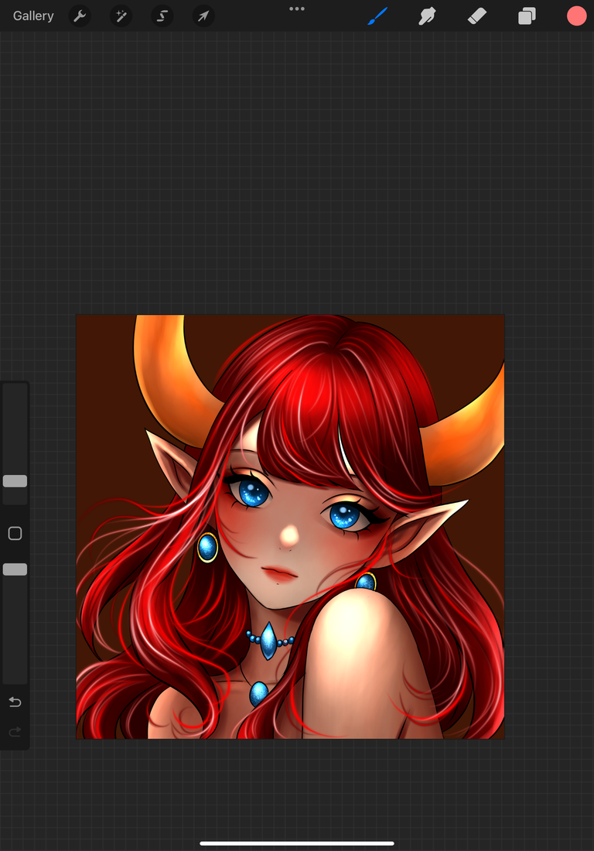
Task: Select the Eraser tool
Action: (x=477, y=15)
